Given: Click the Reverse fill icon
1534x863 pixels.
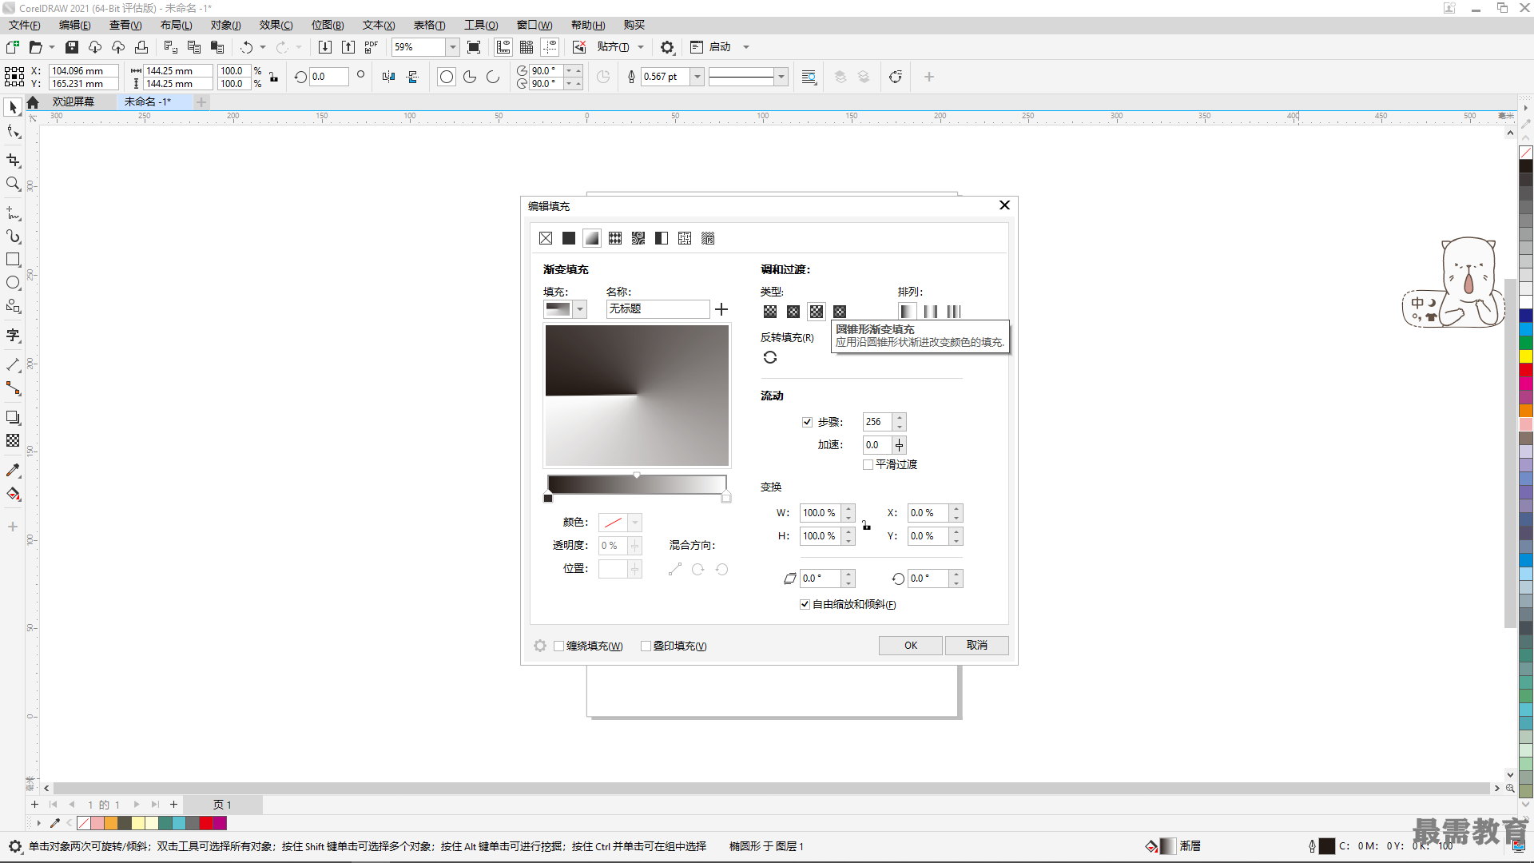Looking at the screenshot, I should (770, 357).
